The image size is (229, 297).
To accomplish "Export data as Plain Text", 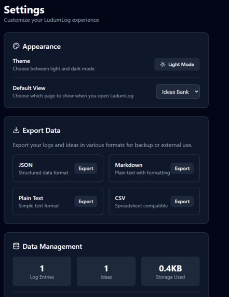I will pos(86,201).
